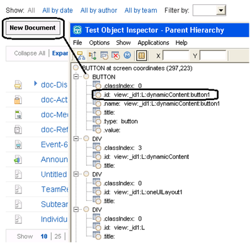Click the checklist icon beside TeamRe
The image size is (252, 252).
(18, 190)
